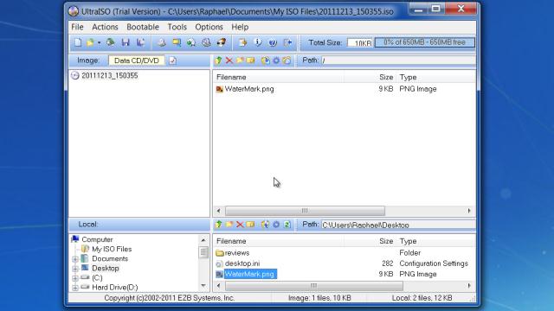This screenshot has width=554, height=311.
Task: Click the Size column header in image list
Action: pyautogui.click(x=386, y=77)
